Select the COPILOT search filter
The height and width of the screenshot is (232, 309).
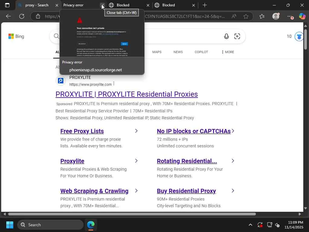201,52
